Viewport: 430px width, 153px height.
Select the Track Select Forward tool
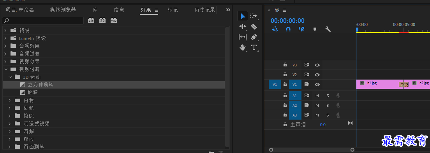tap(254, 16)
